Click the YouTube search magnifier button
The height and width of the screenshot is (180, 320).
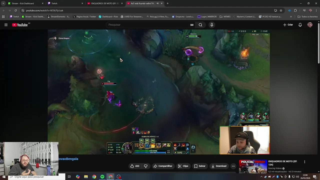(200, 25)
